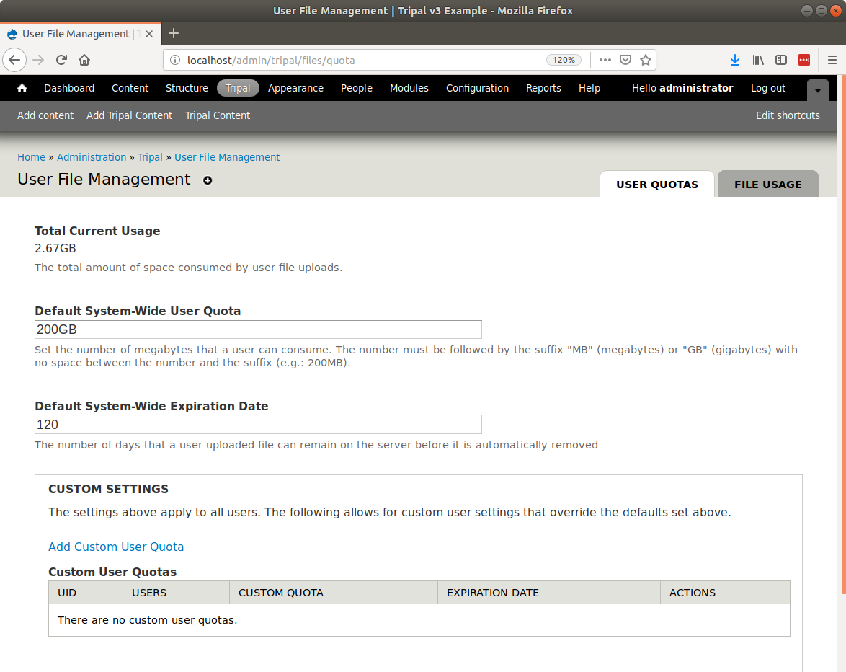Click Add Custom User Quota link
Screen dimensions: 846x672
pos(116,547)
